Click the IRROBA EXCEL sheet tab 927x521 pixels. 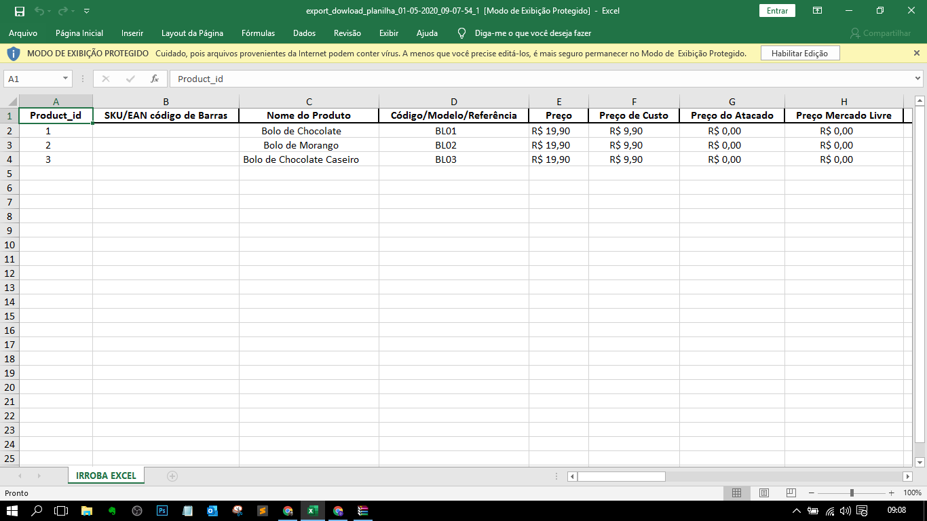tap(106, 476)
